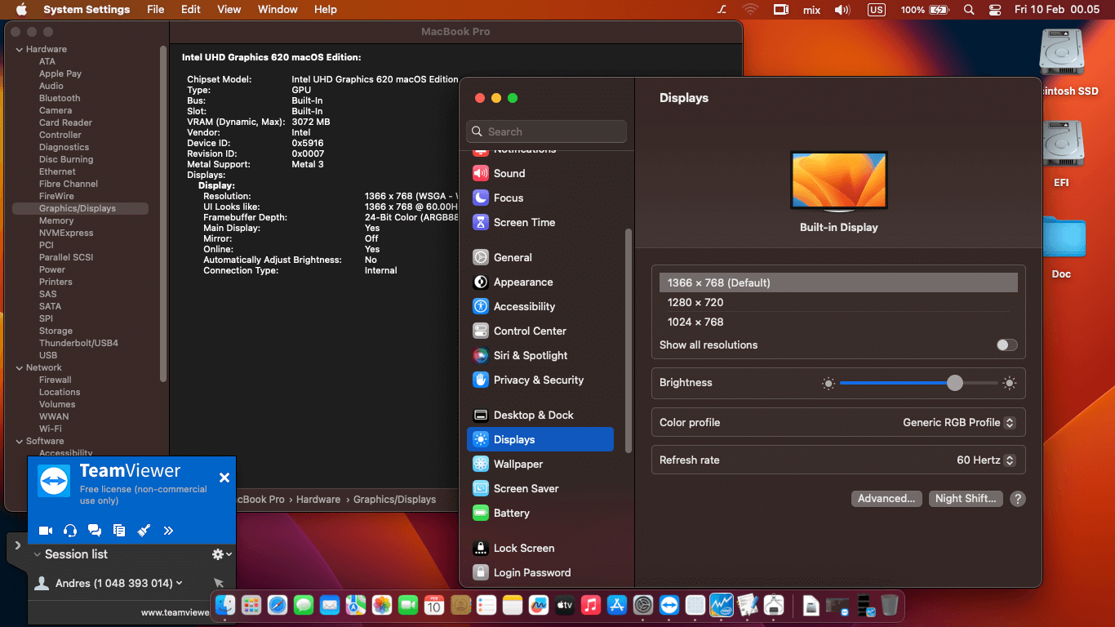Open TeamViewer from the Dock
1115x627 pixels.
pyautogui.click(x=669, y=605)
